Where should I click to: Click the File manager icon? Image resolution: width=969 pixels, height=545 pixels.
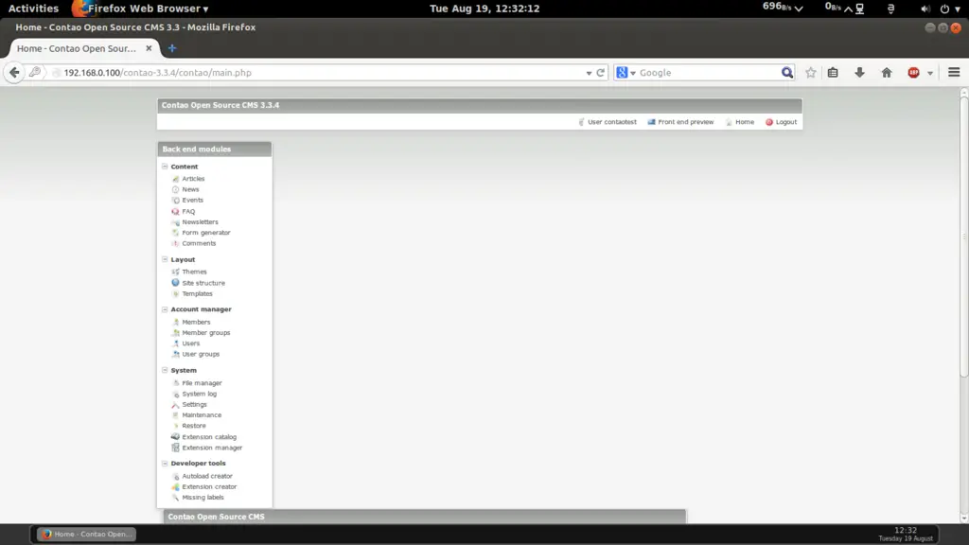coord(175,383)
